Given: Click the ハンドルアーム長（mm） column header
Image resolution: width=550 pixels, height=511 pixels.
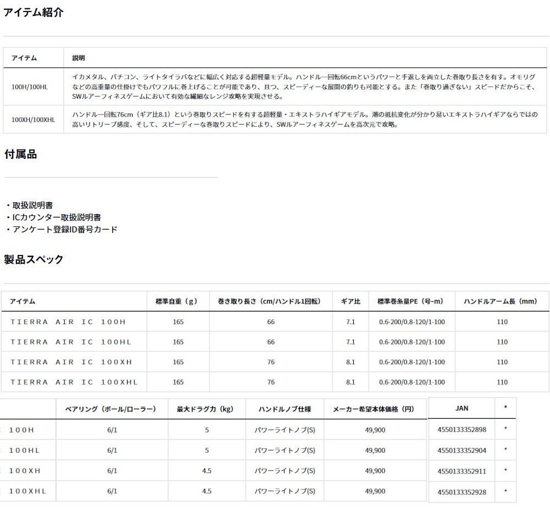Looking at the screenshot, I should click(x=502, y=301).
